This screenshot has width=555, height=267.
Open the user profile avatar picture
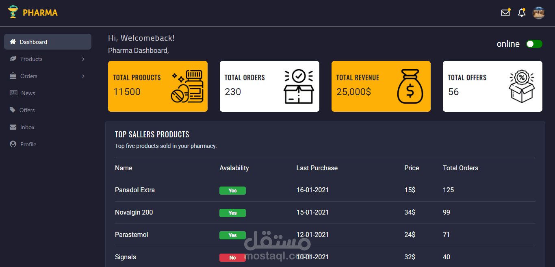tap(539, 13)
